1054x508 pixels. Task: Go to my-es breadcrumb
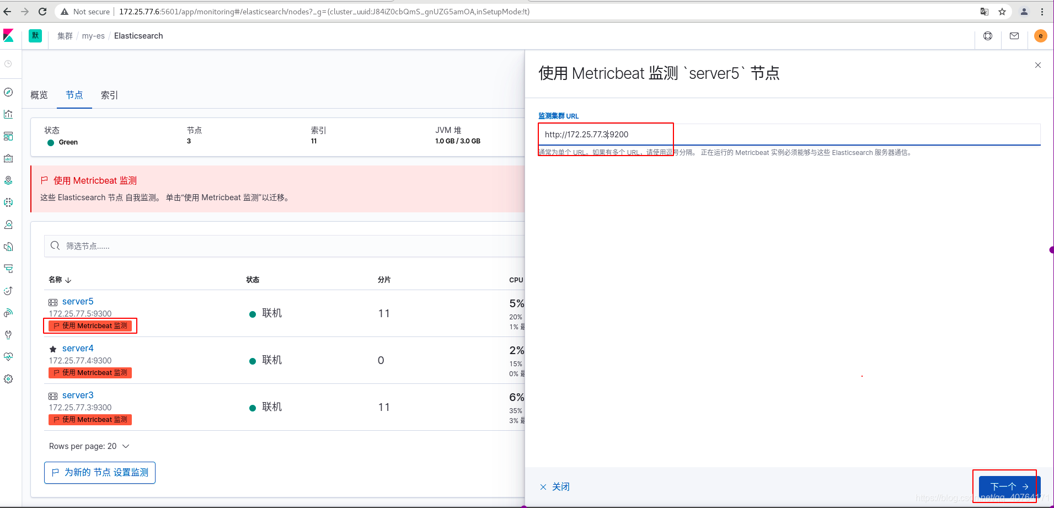tap(93, 36)
